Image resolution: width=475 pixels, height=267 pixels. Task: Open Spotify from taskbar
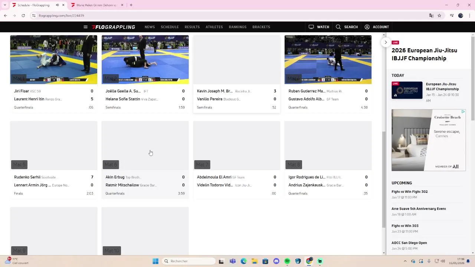(287, 261)
